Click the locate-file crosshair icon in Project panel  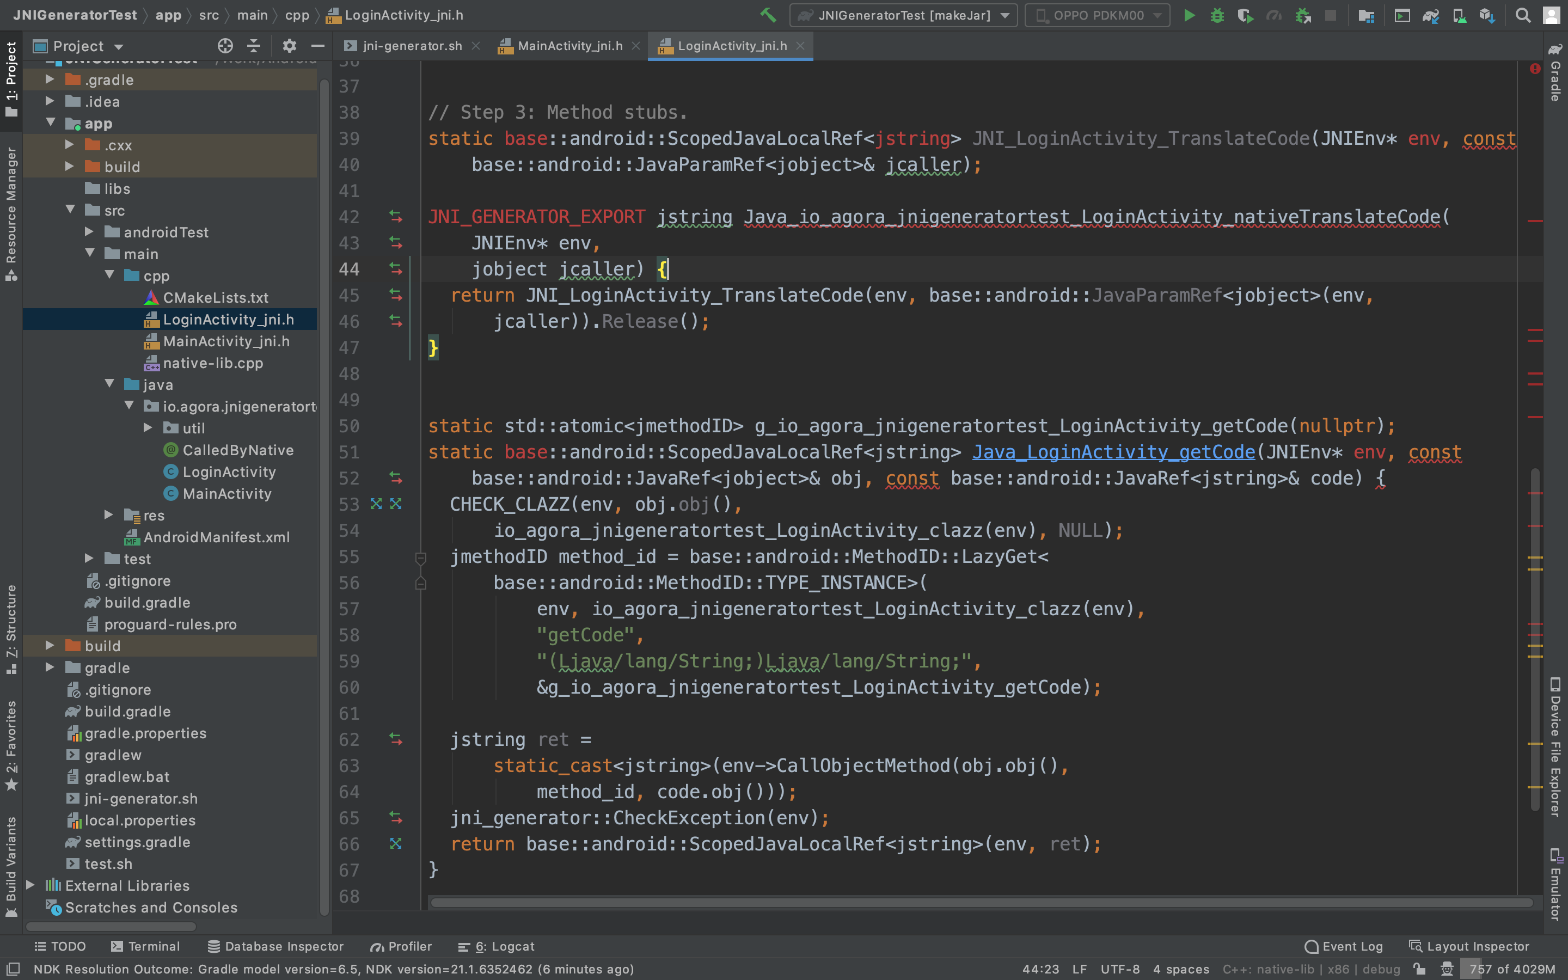click(225, 45)
